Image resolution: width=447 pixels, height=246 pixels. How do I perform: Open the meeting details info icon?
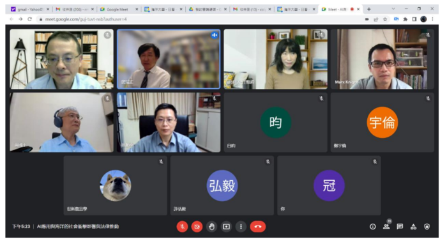(372, 227)
